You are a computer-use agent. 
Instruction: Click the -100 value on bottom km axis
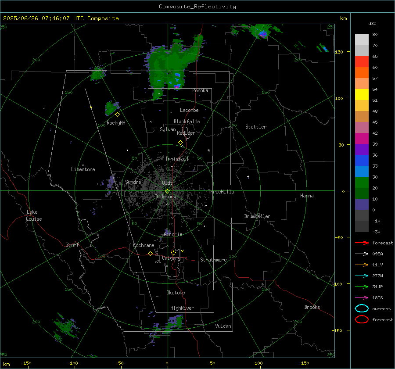pyautogui.click(x=72, y=363)
